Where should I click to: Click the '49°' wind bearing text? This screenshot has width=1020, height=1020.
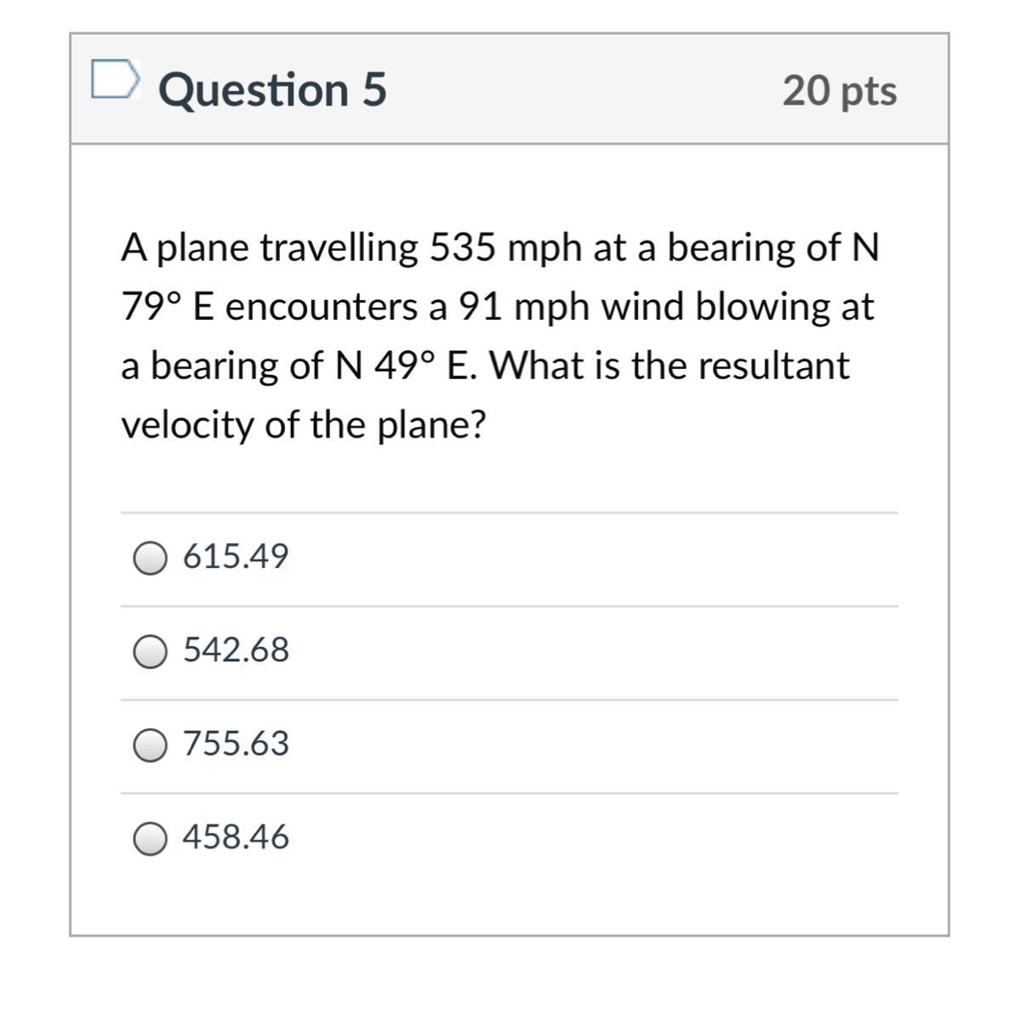[404, 366]
